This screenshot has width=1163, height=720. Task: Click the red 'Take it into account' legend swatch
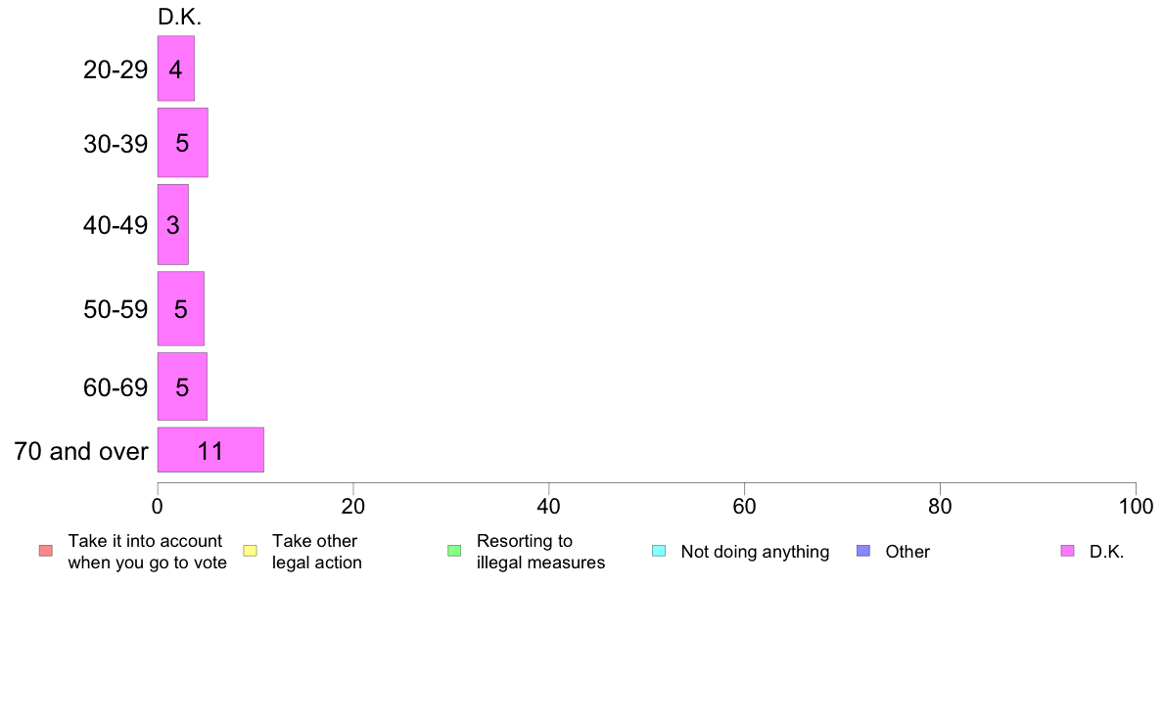point(46,551)
